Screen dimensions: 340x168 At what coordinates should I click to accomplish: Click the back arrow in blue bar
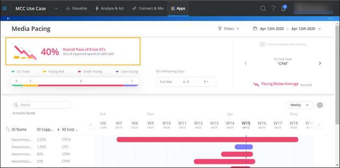(x=8, y=18)
